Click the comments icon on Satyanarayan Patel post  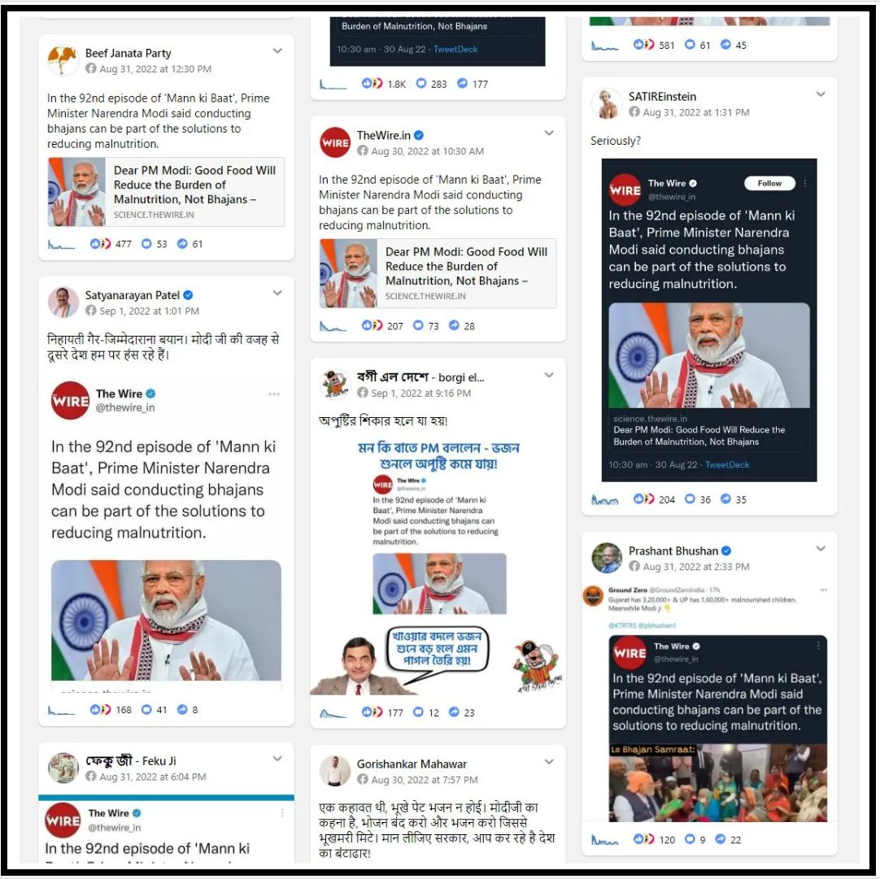[x=146, y=710]
